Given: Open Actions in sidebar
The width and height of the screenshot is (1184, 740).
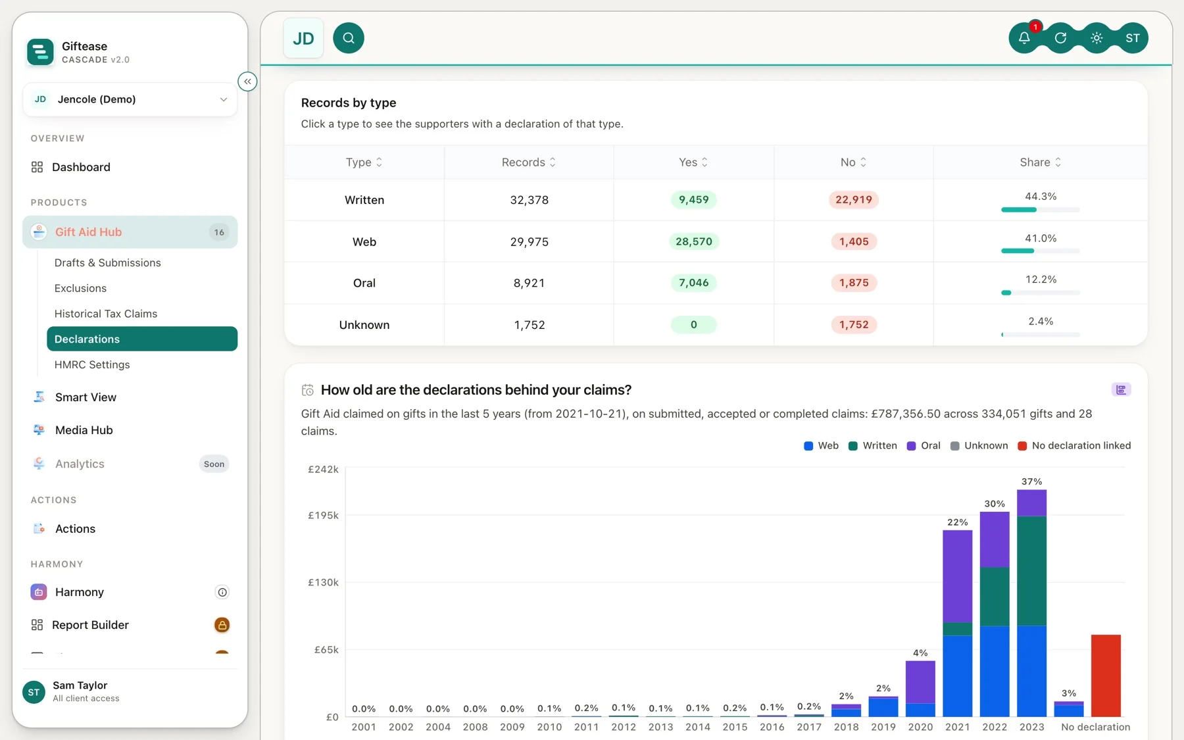Looking at the screenshot, I should tap(130, 529).
